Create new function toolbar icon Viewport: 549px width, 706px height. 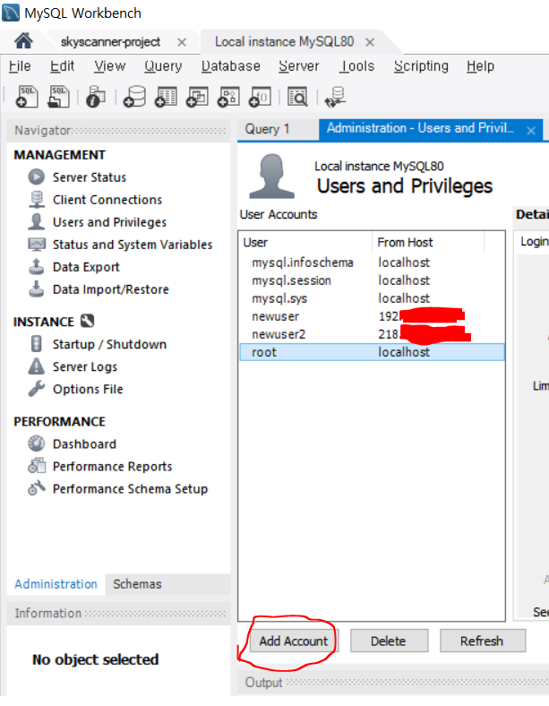[260, 97]
